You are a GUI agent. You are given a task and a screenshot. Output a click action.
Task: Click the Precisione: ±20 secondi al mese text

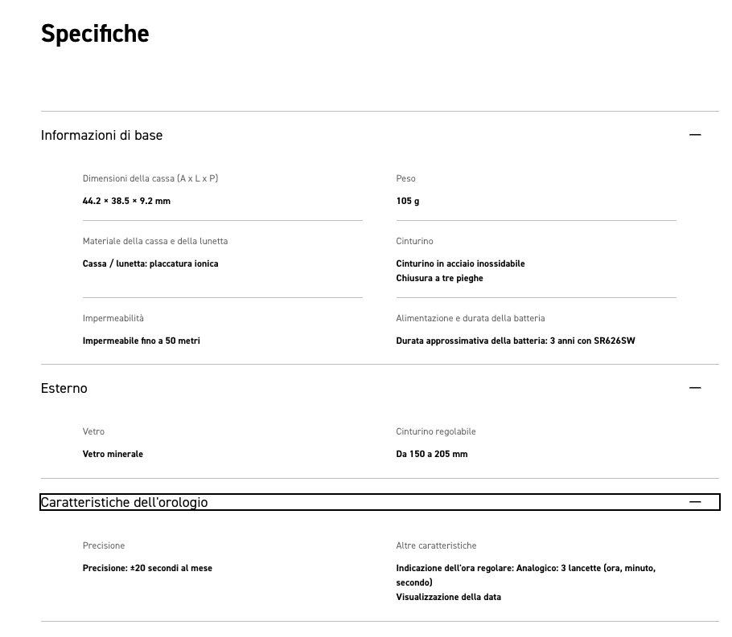point(147,568)
